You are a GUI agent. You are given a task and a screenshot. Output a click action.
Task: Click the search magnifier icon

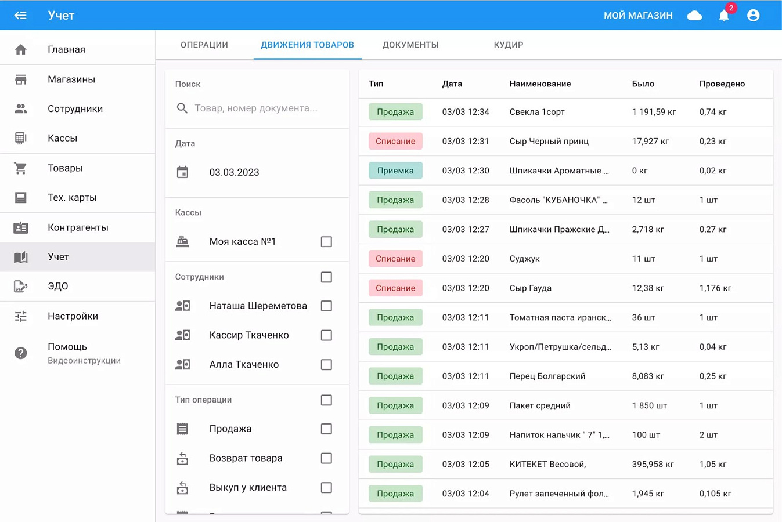pos(182,108)
